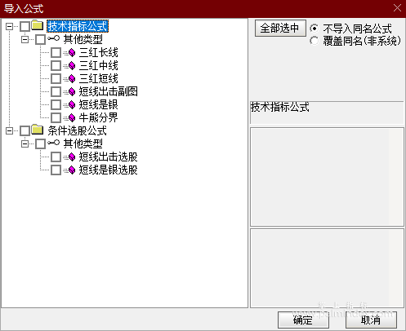Tick 其他类型 checkbox under 技术指标公式

coord(40,39)
